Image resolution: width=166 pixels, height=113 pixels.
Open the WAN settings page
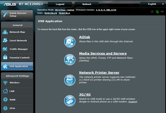click(x=17, y=100)
